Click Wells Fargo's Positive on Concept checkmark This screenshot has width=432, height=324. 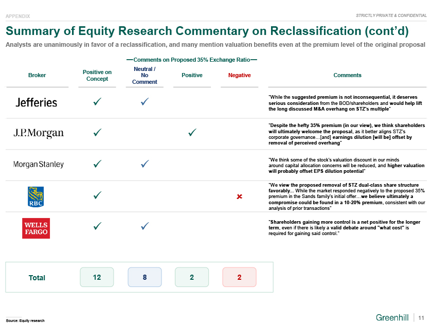[97, 226]
